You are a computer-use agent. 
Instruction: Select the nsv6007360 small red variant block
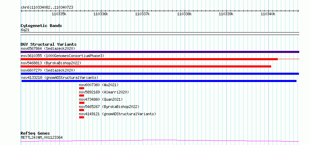[82, 88]
